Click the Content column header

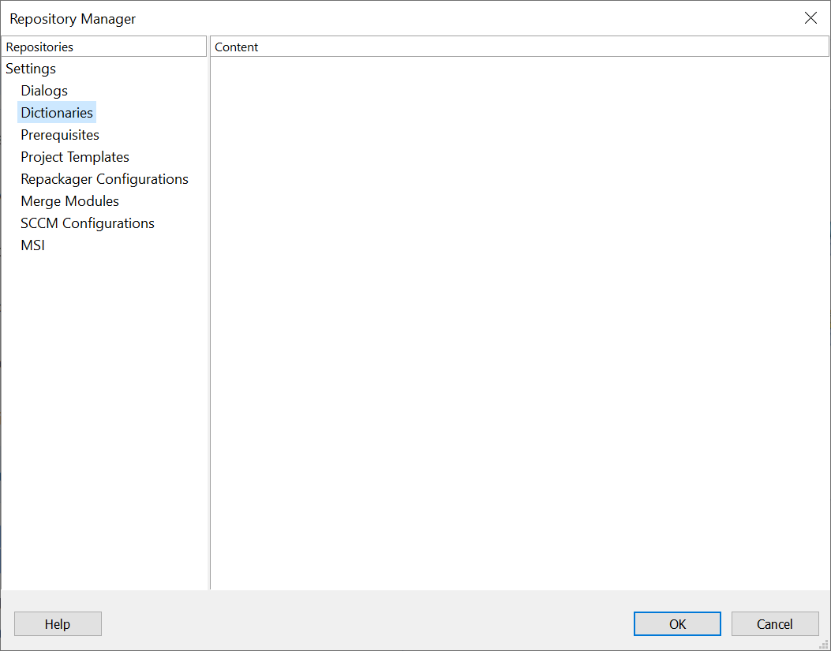click(x=519, y=47)
